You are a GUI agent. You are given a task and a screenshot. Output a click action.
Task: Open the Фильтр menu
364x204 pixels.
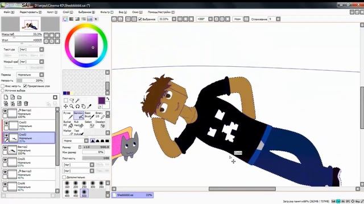[107, 12]
